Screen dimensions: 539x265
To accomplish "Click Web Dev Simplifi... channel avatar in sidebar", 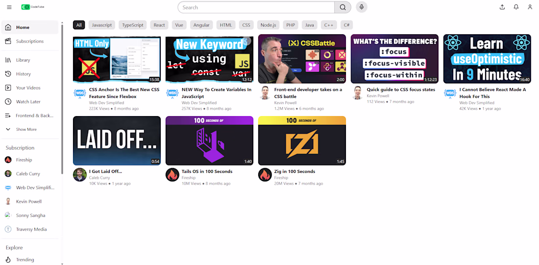I will pos(8,188).
